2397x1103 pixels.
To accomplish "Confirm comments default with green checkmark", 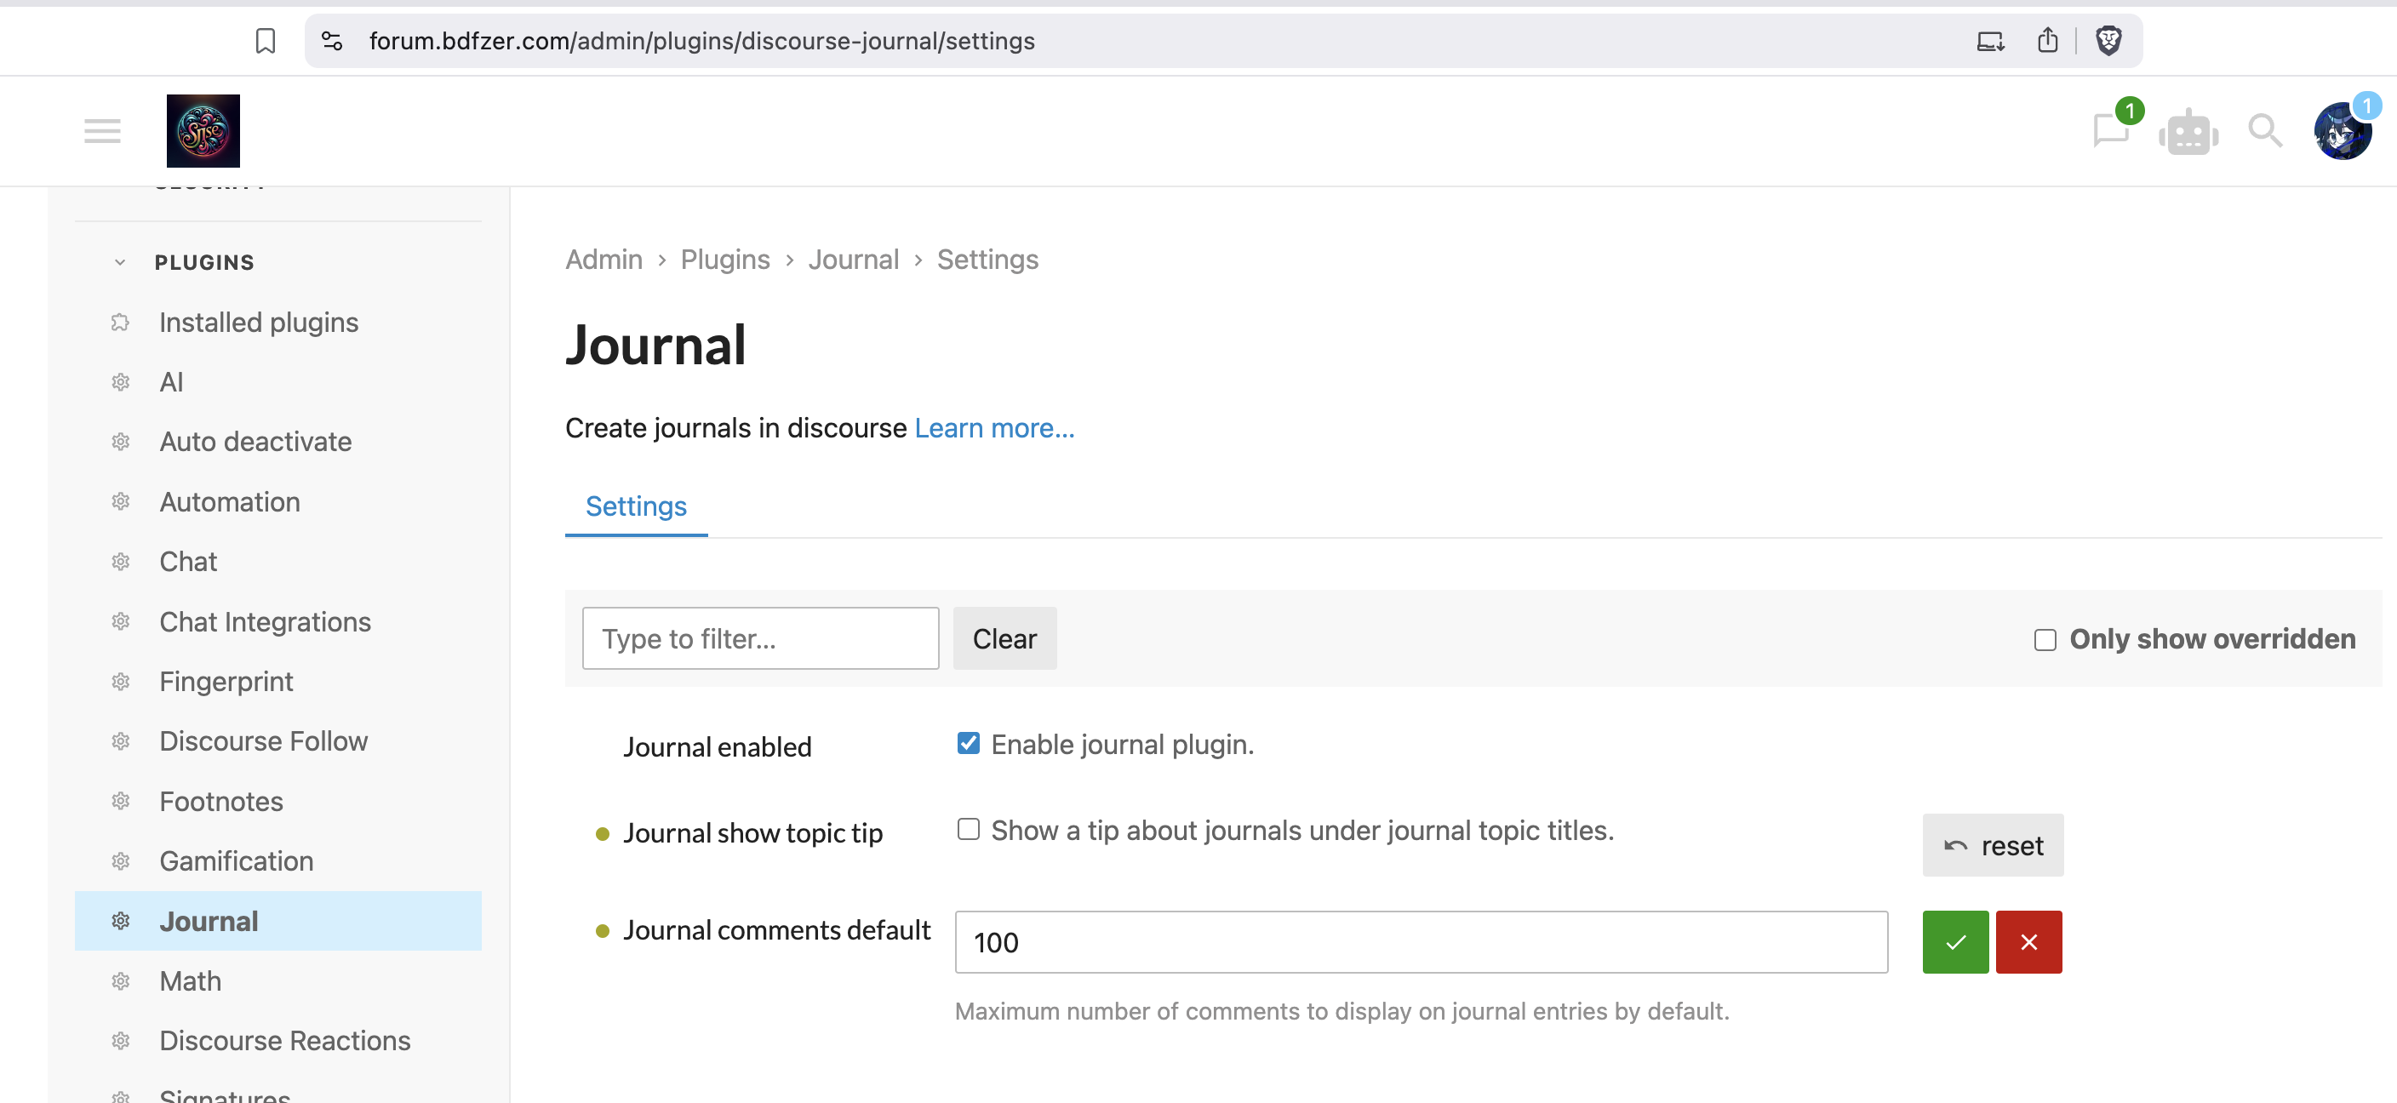I will [1955, 942].
